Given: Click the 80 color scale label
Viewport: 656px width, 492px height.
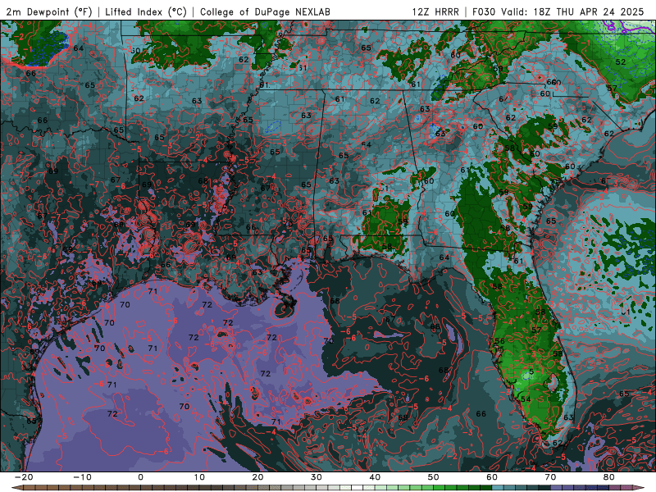Looking at the screenshot, I should pyautogui.click(x=609, y=477).
